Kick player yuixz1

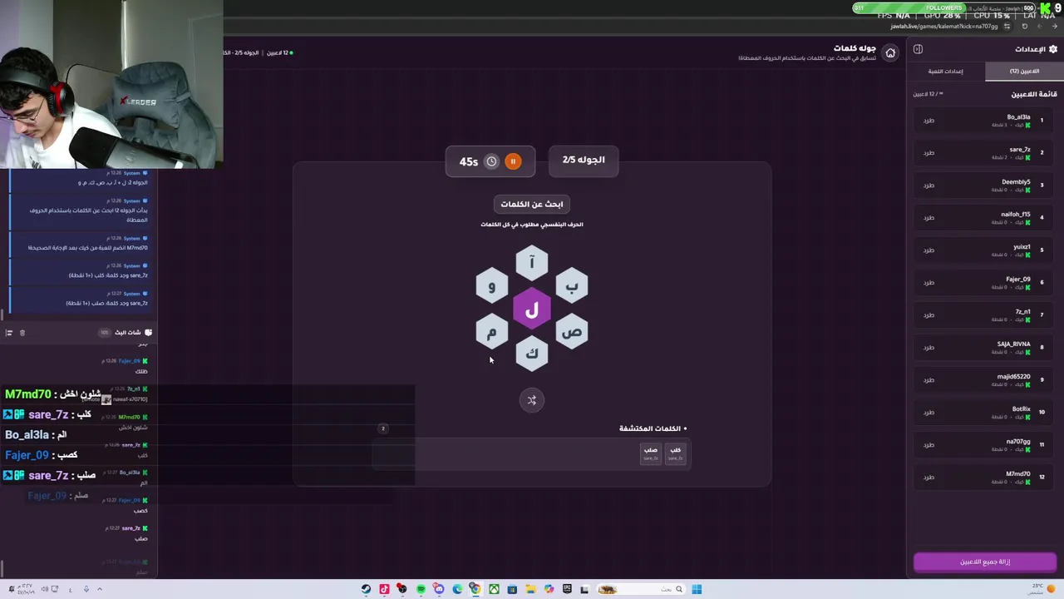pos(929,250)
